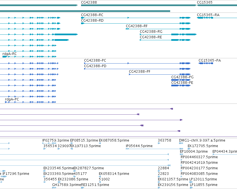Select the CG42388 gene label
237x189 pixels.
(x=89, y=2)
